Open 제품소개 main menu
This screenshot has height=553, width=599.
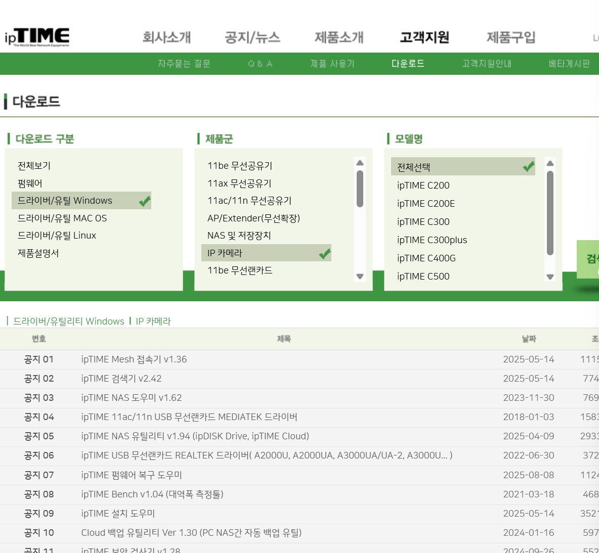coord(339,37)
